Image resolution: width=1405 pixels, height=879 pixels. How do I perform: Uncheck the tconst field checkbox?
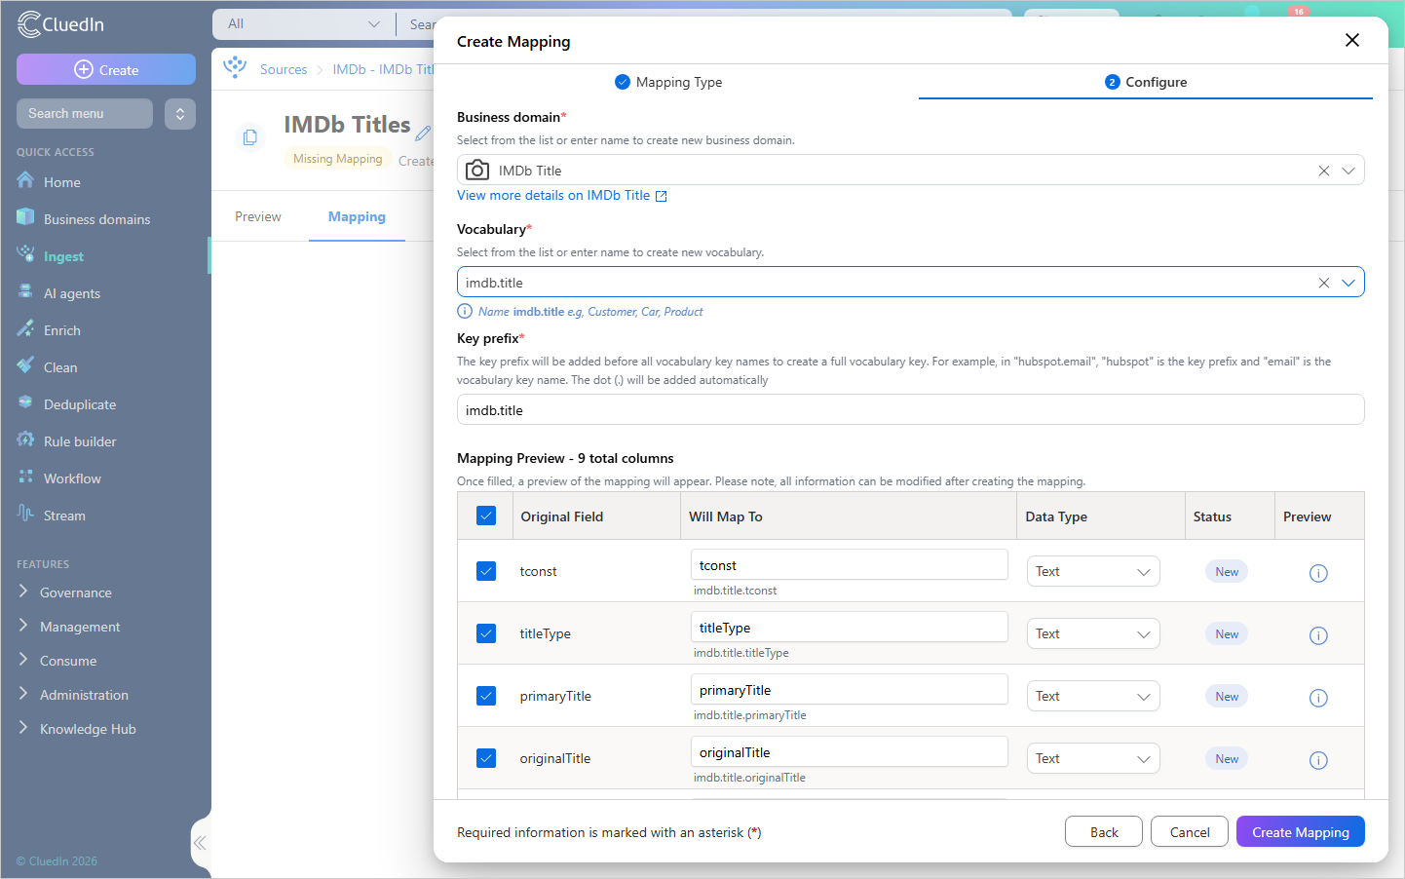(x=486, y=571)
